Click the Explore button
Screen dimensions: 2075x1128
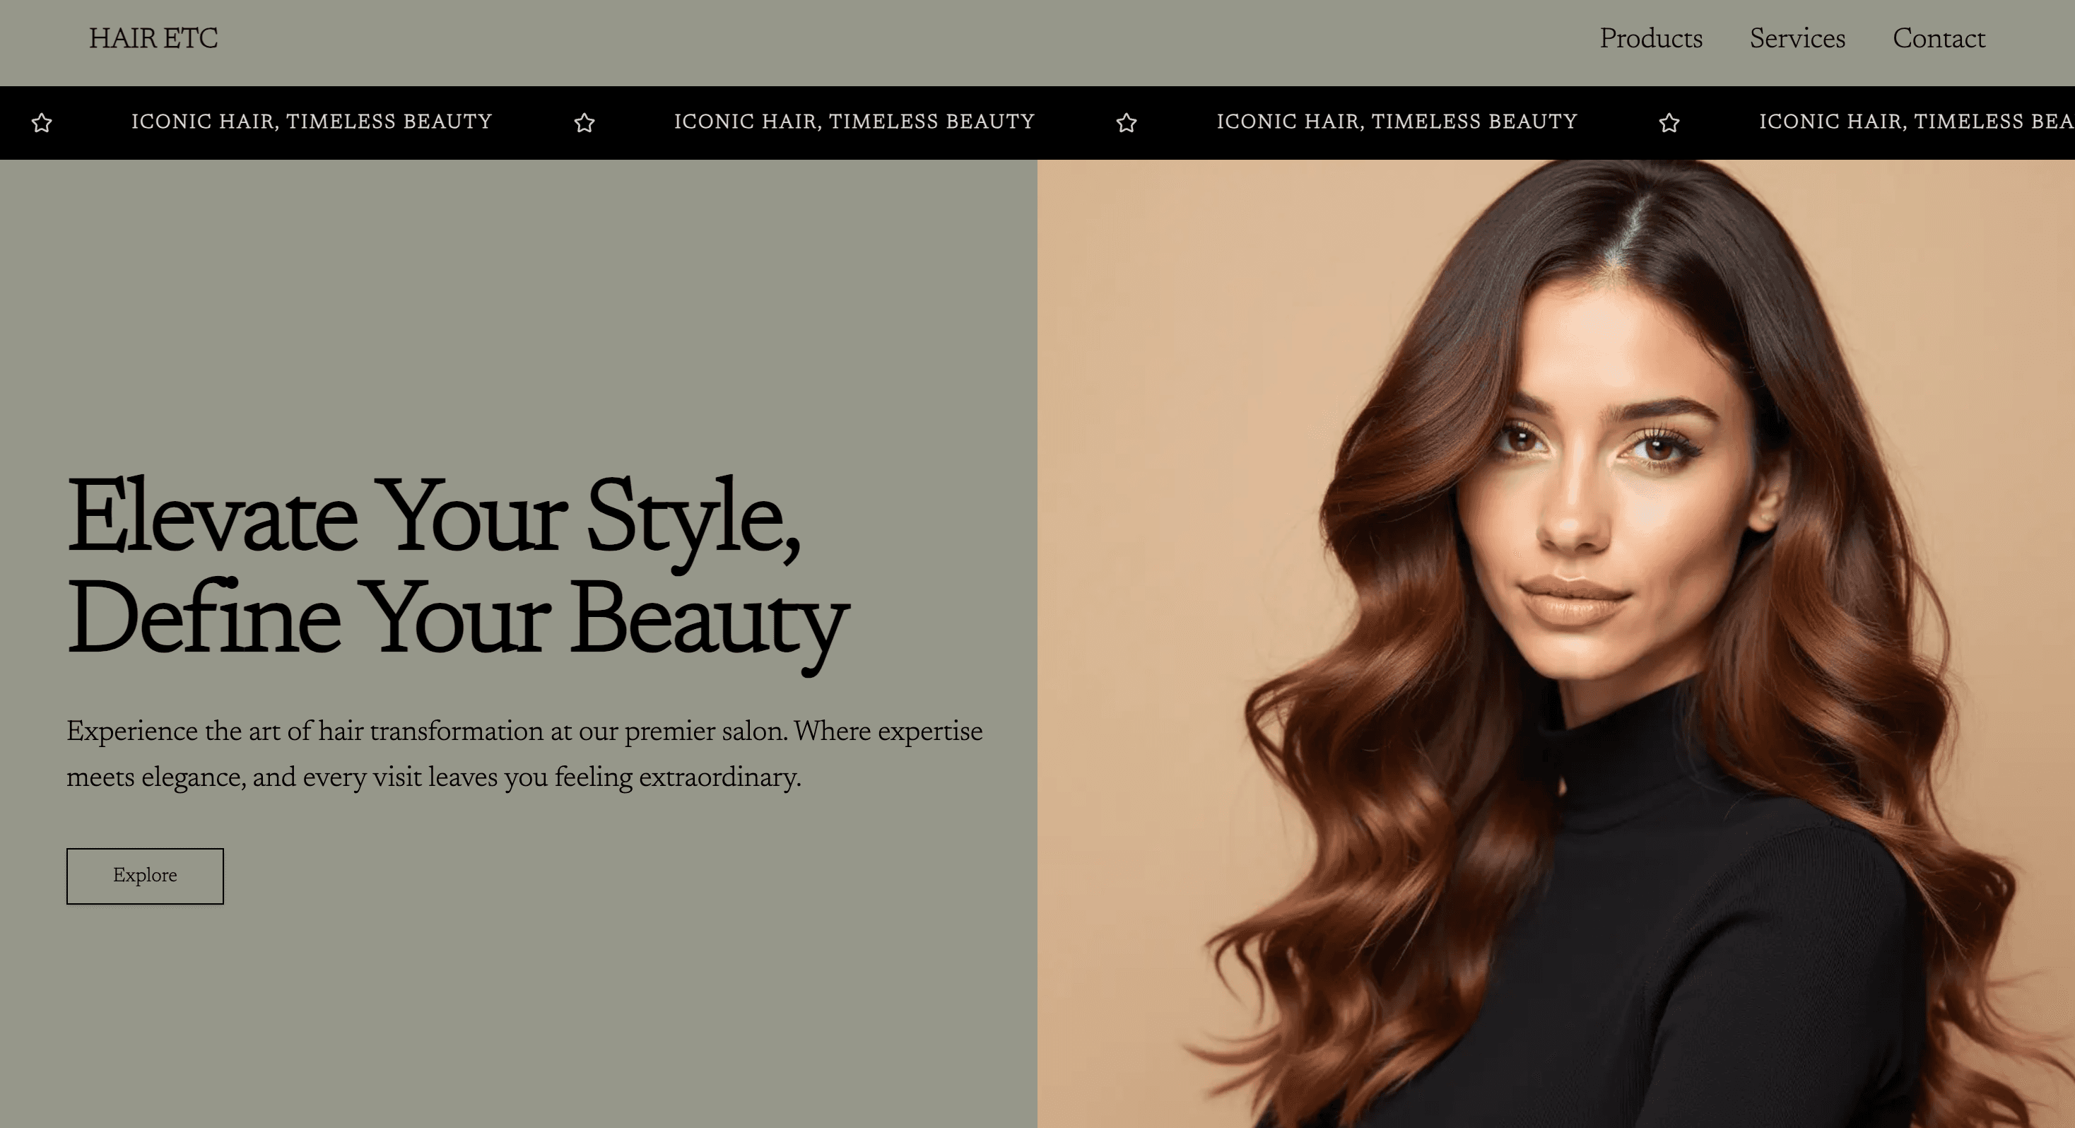point(145,876)
